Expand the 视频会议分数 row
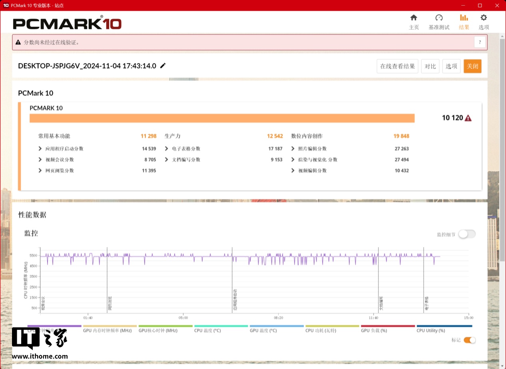 [x=40, y=160]
